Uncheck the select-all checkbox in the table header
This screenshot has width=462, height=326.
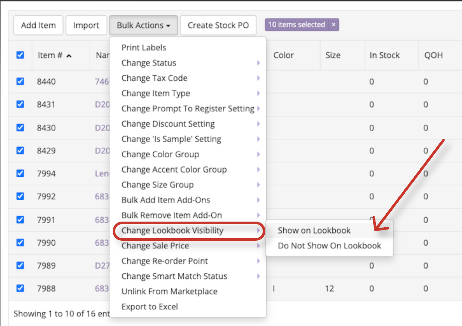click(x=20, y=55)
